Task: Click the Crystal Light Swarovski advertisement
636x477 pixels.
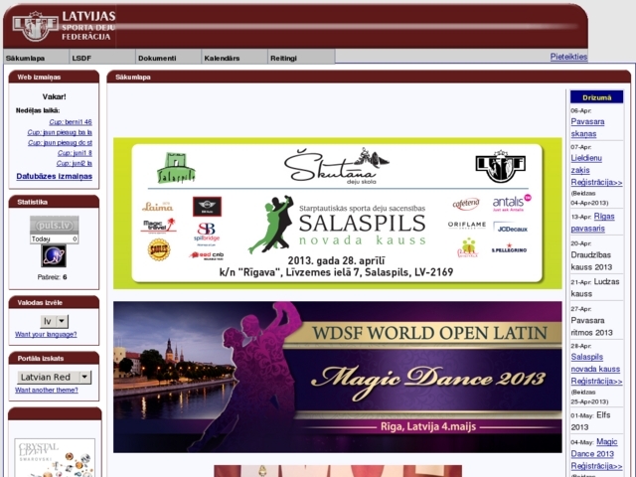Action: click(55, 458)
